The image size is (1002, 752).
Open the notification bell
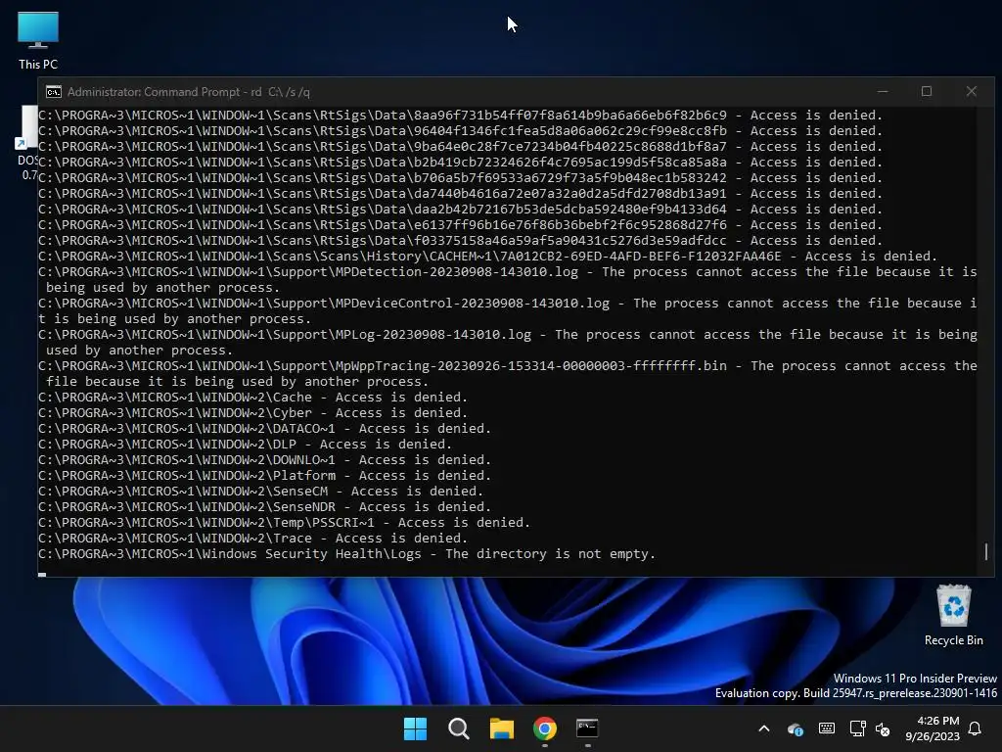(976, 728)
